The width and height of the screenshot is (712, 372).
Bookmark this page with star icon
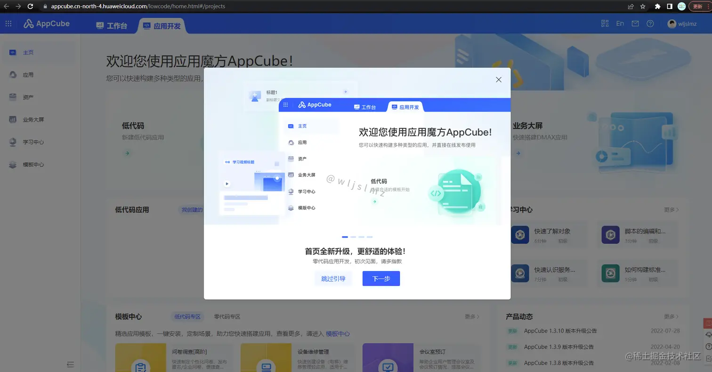643,6
